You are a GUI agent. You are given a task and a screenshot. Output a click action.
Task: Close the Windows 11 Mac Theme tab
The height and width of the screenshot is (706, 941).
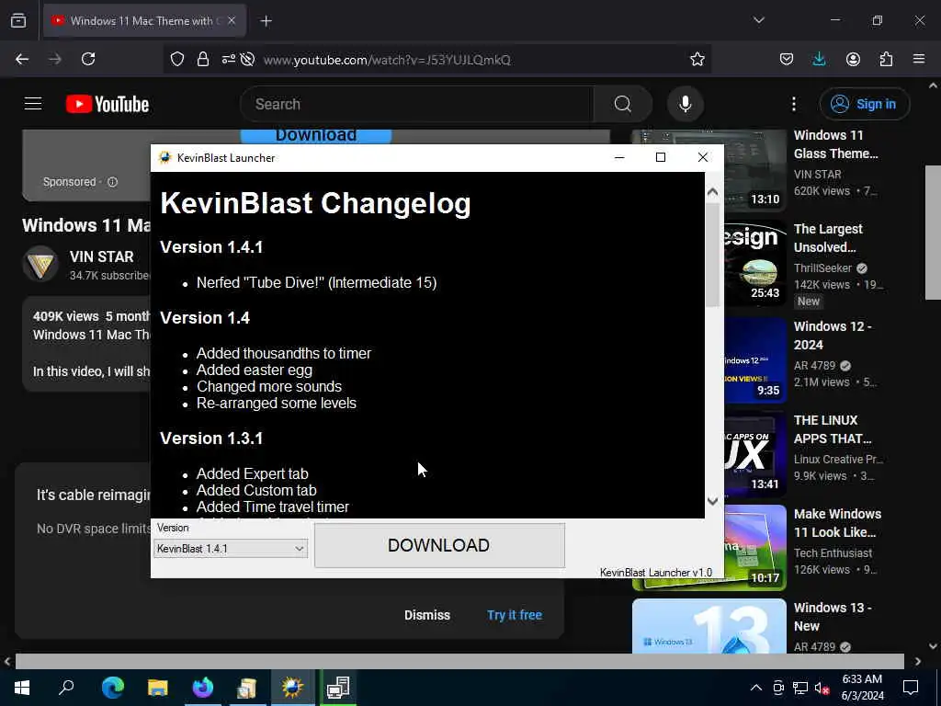click(x=232, y=20)
